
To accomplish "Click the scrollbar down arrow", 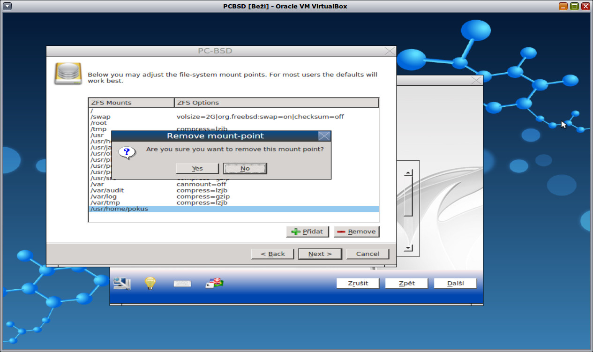I will (x=407, y=247).
